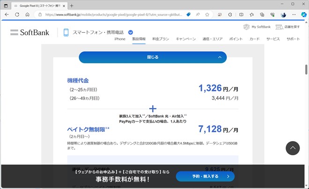Image resolution: width=309 pixels, height=189 pixels.
Task: Open サービス navigation item
Action: 273,39
